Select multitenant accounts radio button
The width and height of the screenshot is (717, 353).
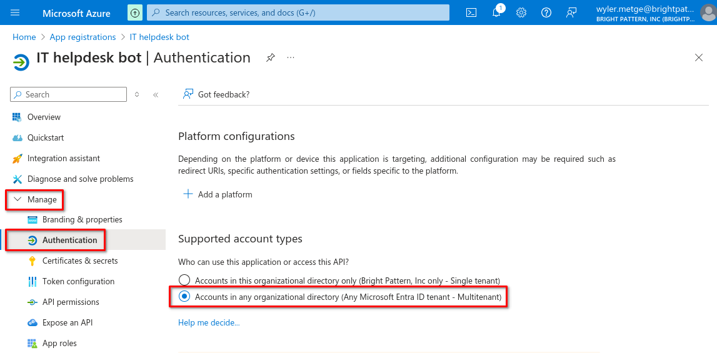coord(184,297)
